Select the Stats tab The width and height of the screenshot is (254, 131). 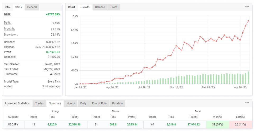click(19, 7)
